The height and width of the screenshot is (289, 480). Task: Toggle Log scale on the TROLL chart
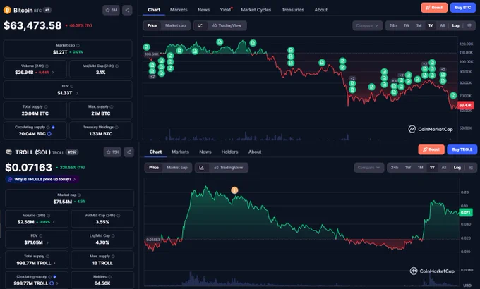coord(457,168)
